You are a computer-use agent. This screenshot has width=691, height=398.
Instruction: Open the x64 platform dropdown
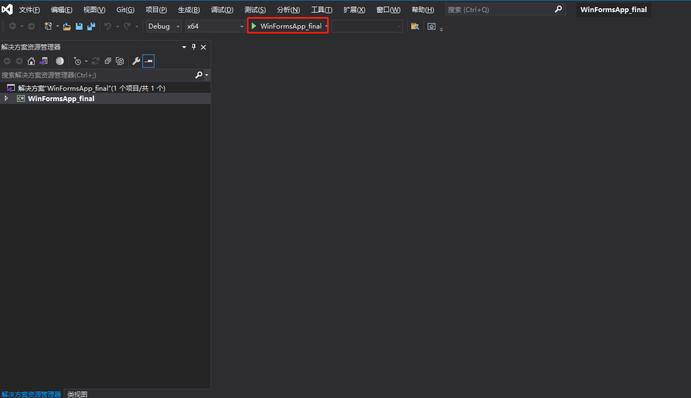(x=216, y=26)
